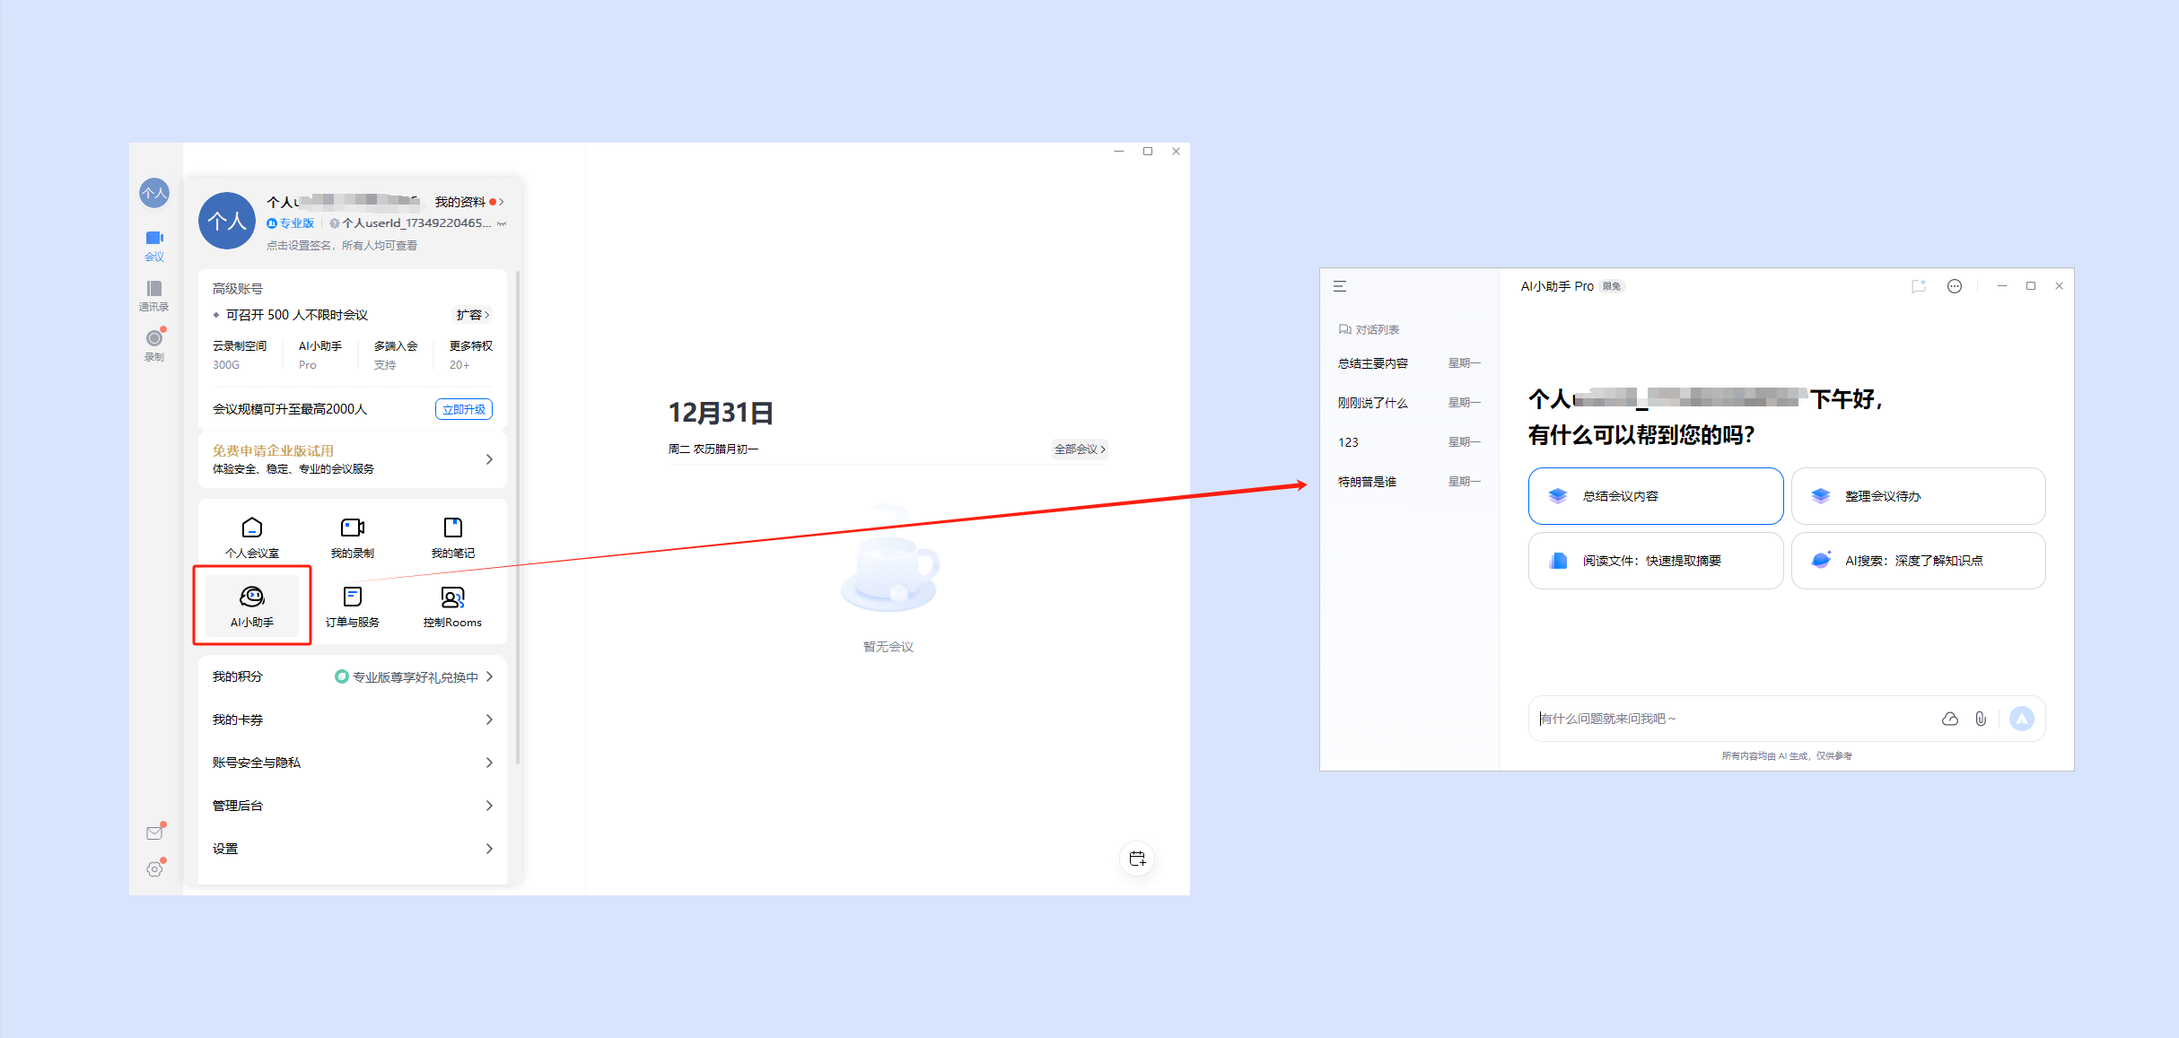Open 免费申请企业版试用 trial banner
This screenshot has height=1038, width=2179.
tap(353, 459)
